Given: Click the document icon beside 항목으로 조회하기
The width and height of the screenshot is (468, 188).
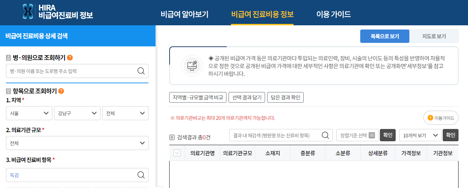Looking at the screenshot, I should pos(8,91).
